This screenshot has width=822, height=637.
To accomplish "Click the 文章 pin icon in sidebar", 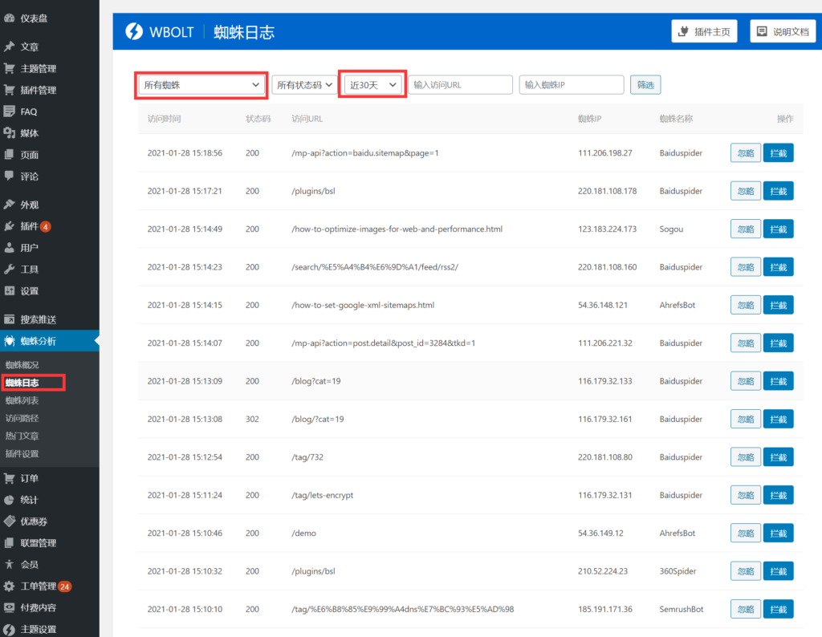I will pos(9,47).
